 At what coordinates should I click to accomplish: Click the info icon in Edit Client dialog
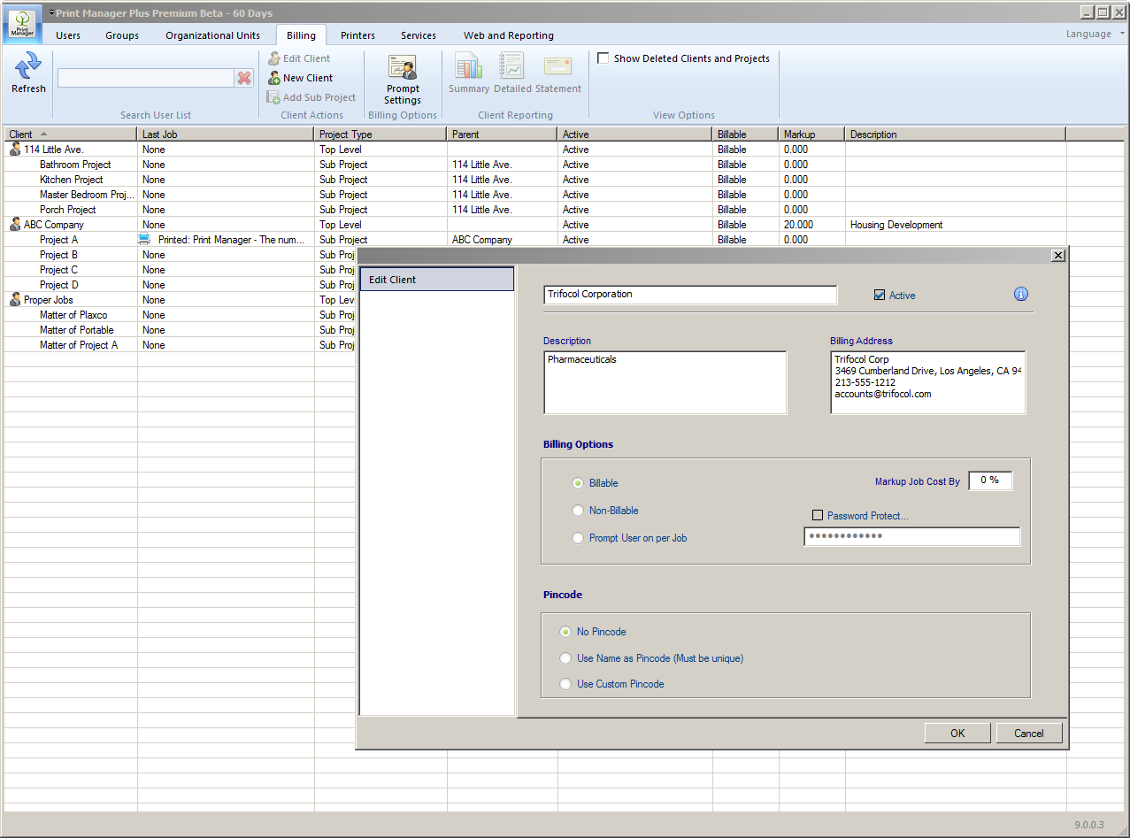click(1021, 294)
